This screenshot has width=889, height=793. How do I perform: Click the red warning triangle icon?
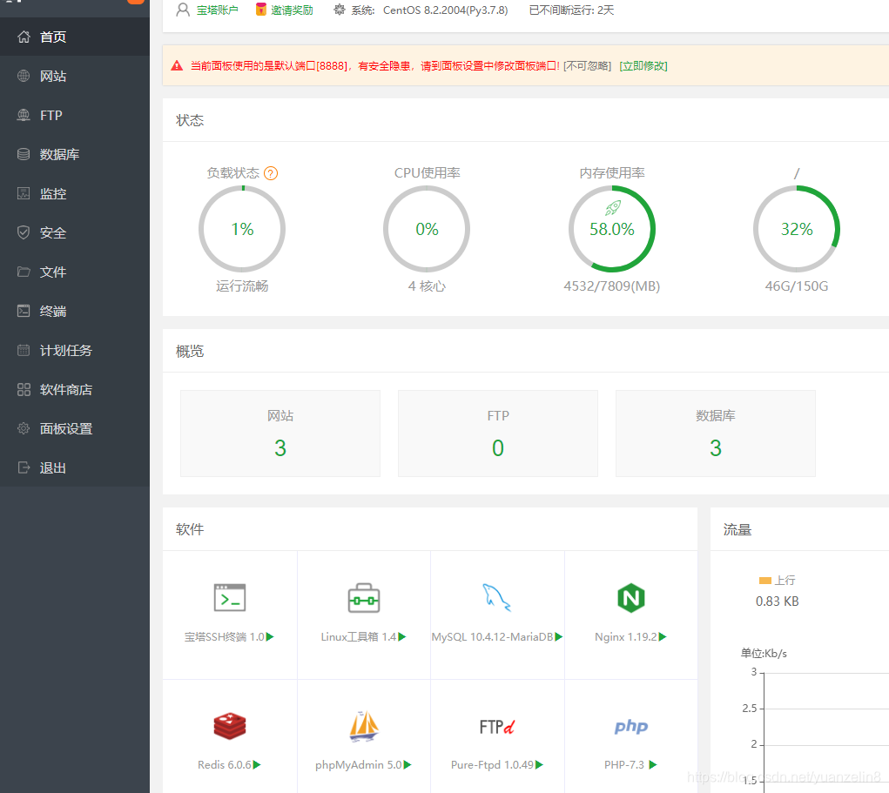177,66
